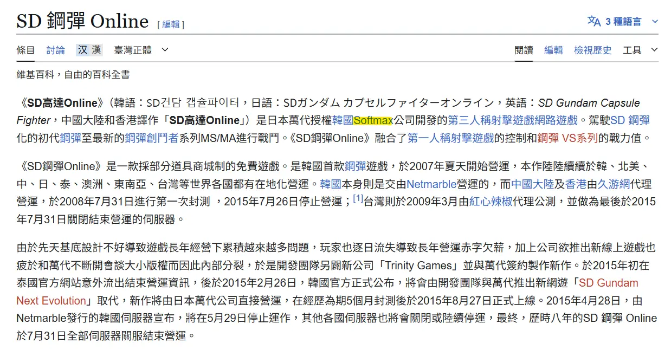Open the 紅心辣椒 link

click(x=490, y=202)
